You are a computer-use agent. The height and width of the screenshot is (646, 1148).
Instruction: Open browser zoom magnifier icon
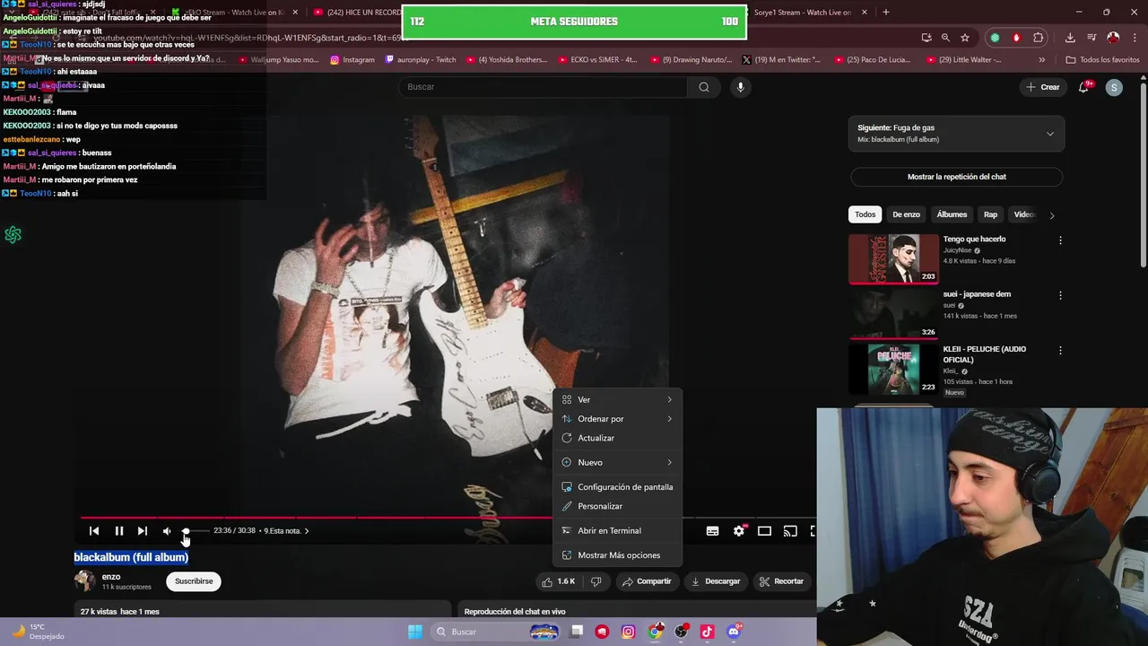click(x=945, y=38)
